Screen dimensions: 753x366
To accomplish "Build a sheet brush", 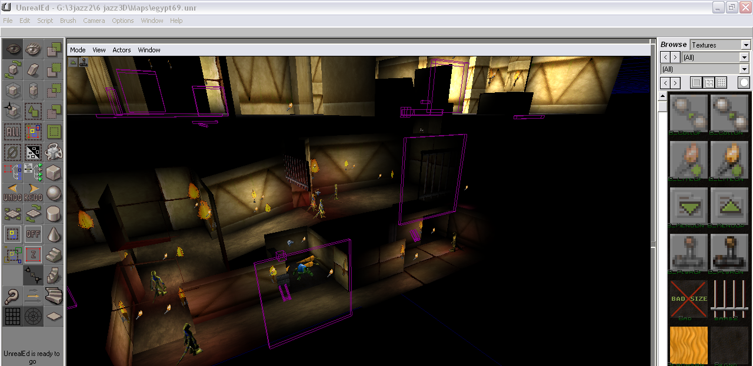I will (x=54, y=316).
